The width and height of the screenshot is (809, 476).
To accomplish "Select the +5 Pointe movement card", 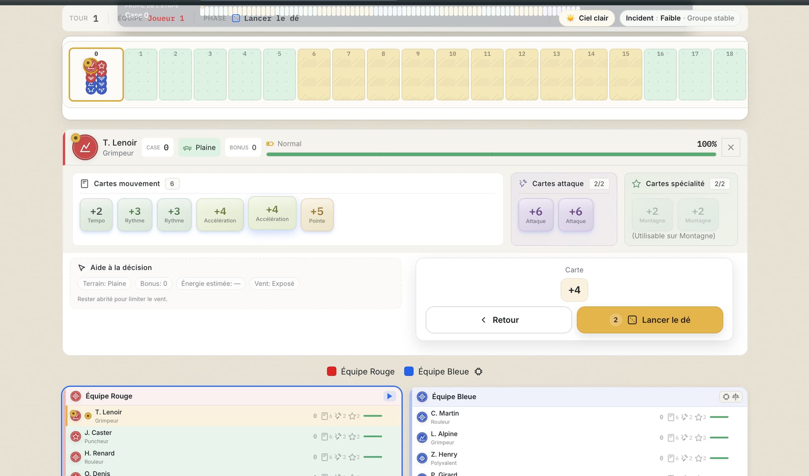I will pyautogui.click(x=317, y=215).
